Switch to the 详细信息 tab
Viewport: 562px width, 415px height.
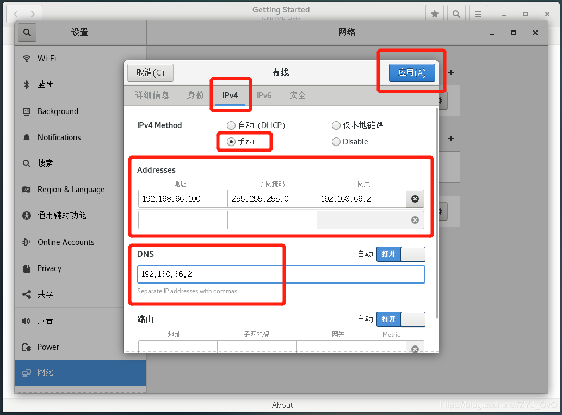coord(152,95)
